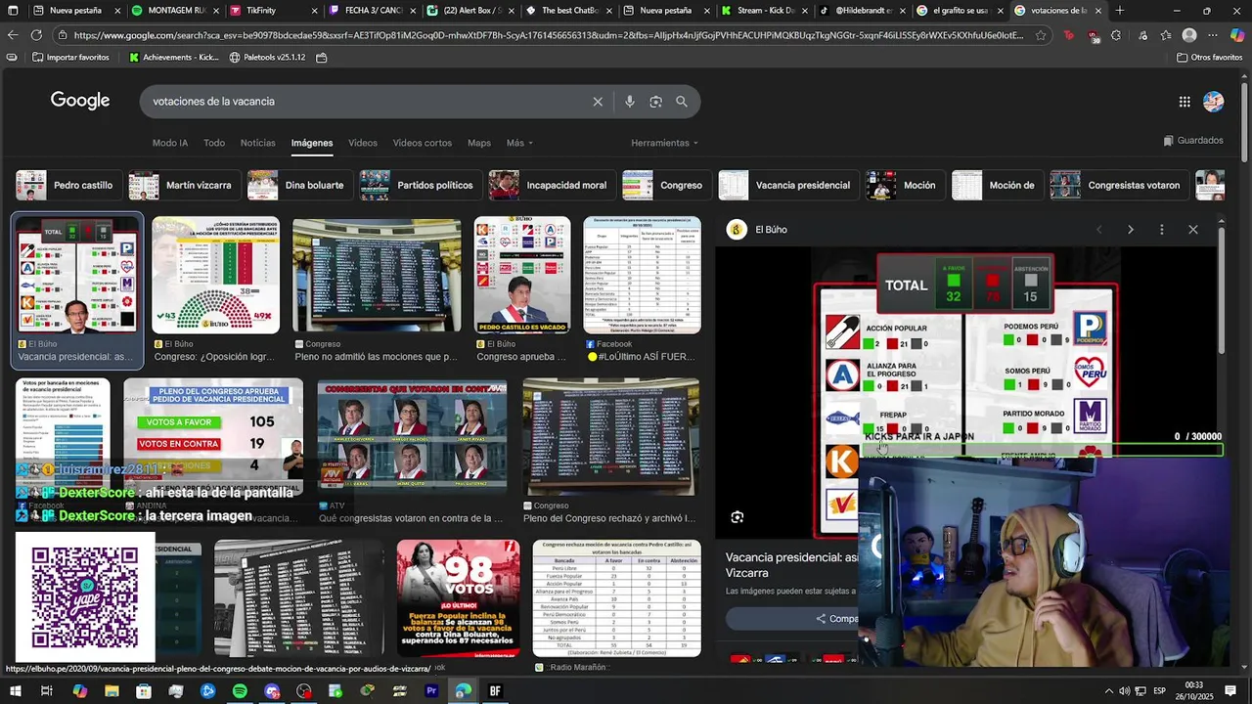Reload the page

[36, 35]
